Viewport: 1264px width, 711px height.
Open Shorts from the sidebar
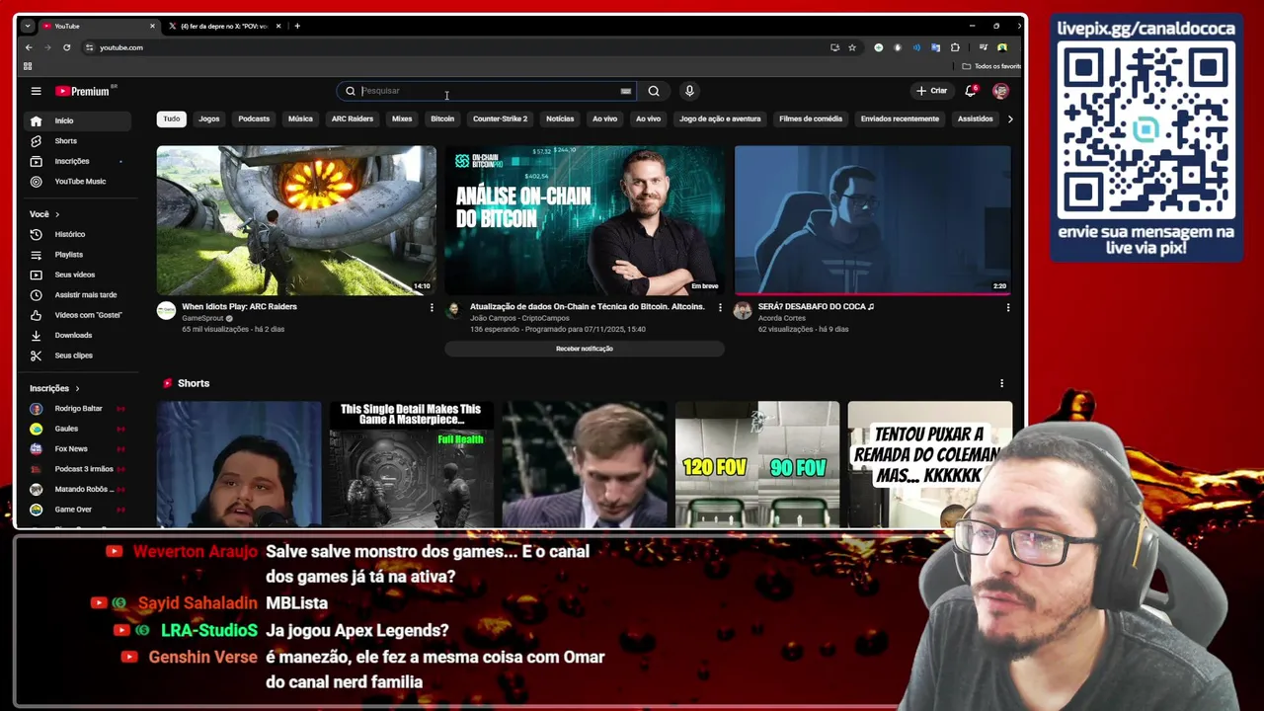click(x=78, y=141)
